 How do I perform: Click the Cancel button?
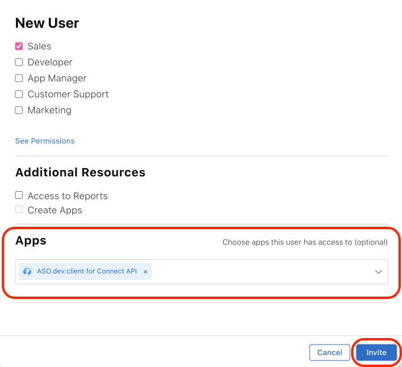click(329, 352)
